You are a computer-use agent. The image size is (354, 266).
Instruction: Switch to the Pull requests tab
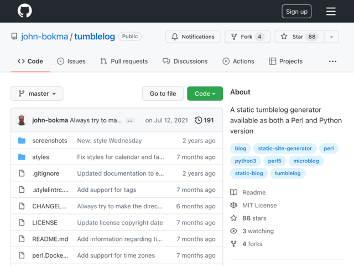click(124, 62)
